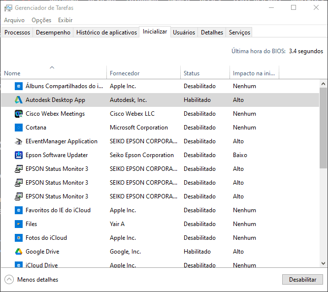Open the Opções menu

pyautogui.click(x=41, y=20)
